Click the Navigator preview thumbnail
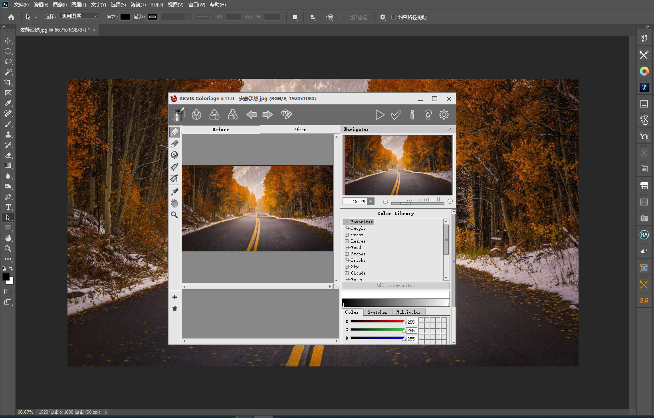This screenshot has height=418, width=654. [x=398, y=165]
